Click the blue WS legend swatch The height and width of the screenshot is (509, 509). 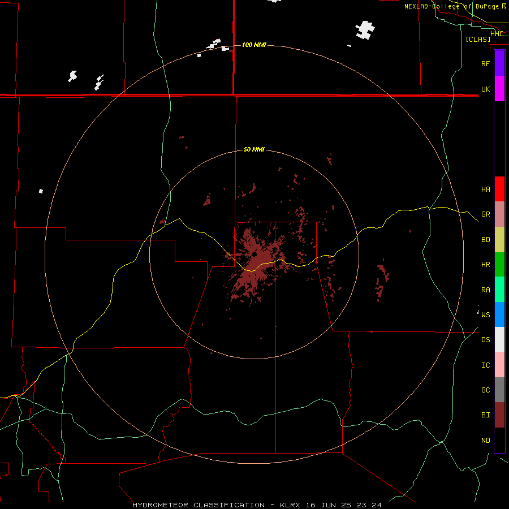point(499,314)
